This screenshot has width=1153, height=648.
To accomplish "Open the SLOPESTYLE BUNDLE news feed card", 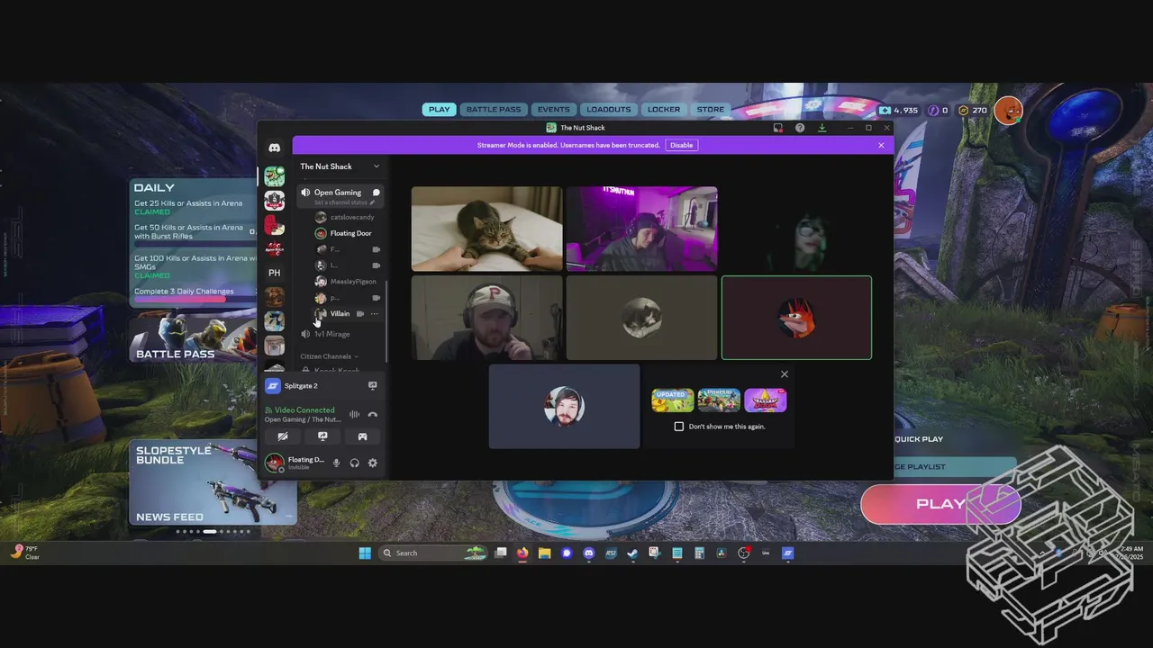I will click(213, 482).
